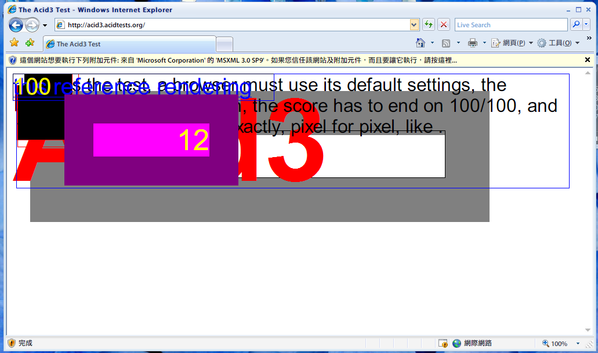Screen dimensions: 598x353
Task: Click the Home page icon
Action: point(421,43)
